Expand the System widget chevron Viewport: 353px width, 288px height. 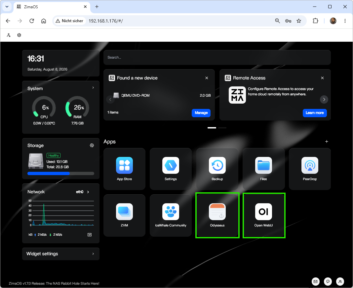point(93,88)
